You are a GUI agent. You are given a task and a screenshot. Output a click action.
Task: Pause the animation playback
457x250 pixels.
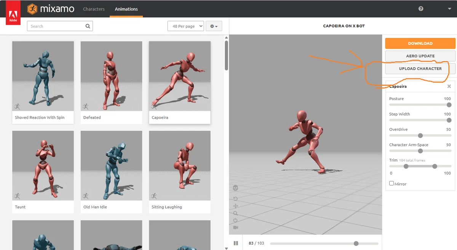point(236,243)
